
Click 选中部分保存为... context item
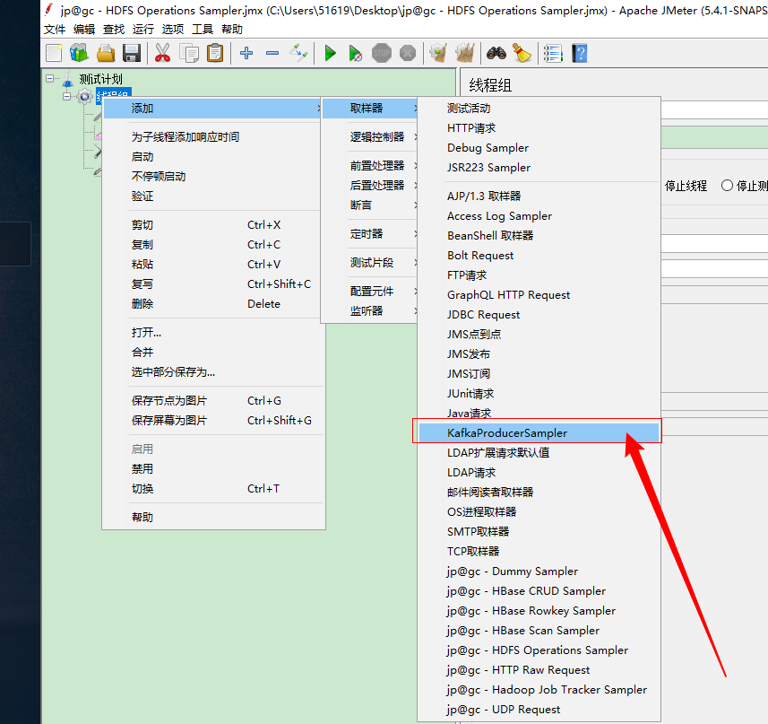point(213,372)
